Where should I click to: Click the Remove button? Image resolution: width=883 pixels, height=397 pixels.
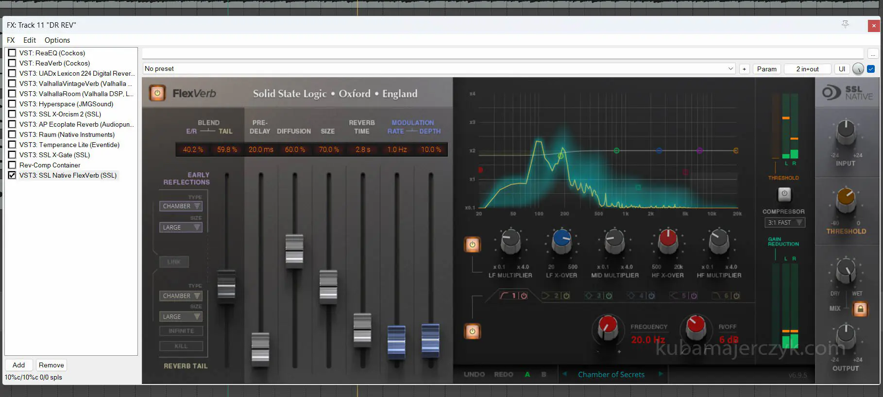point(51,365)
